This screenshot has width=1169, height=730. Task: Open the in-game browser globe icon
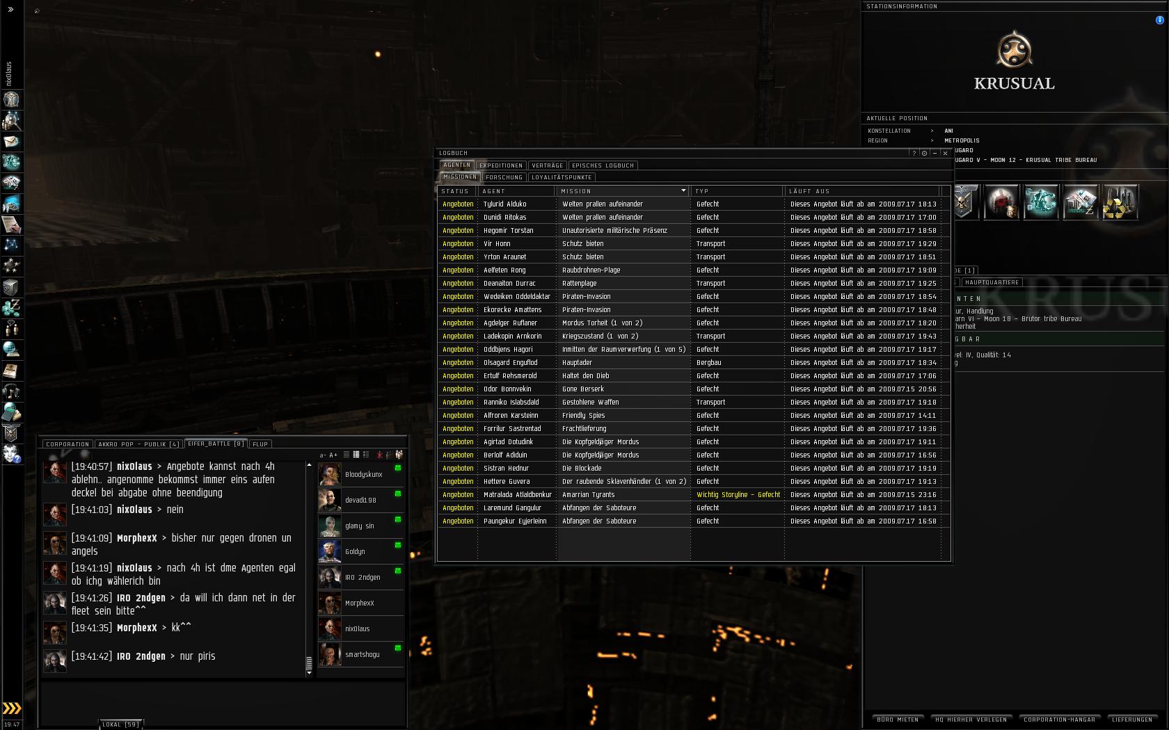coord(11,350)
